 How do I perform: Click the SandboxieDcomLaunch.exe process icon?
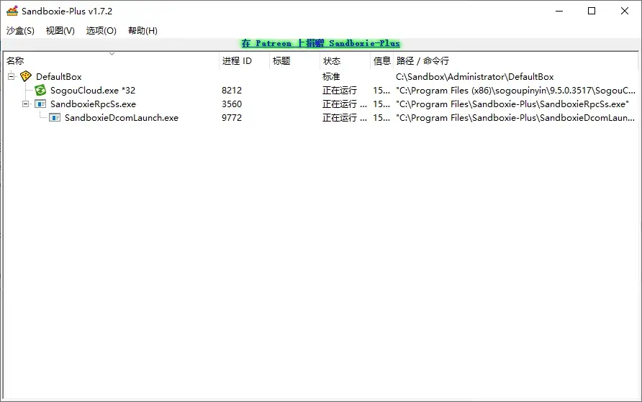click(x=55, y=117)
